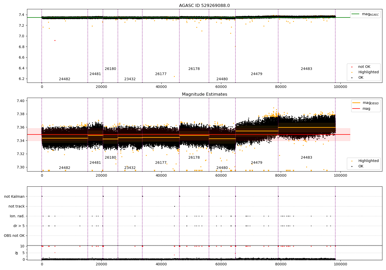
Task: Click the 7.36 y-axis tick label
Action: coord(21,128)
